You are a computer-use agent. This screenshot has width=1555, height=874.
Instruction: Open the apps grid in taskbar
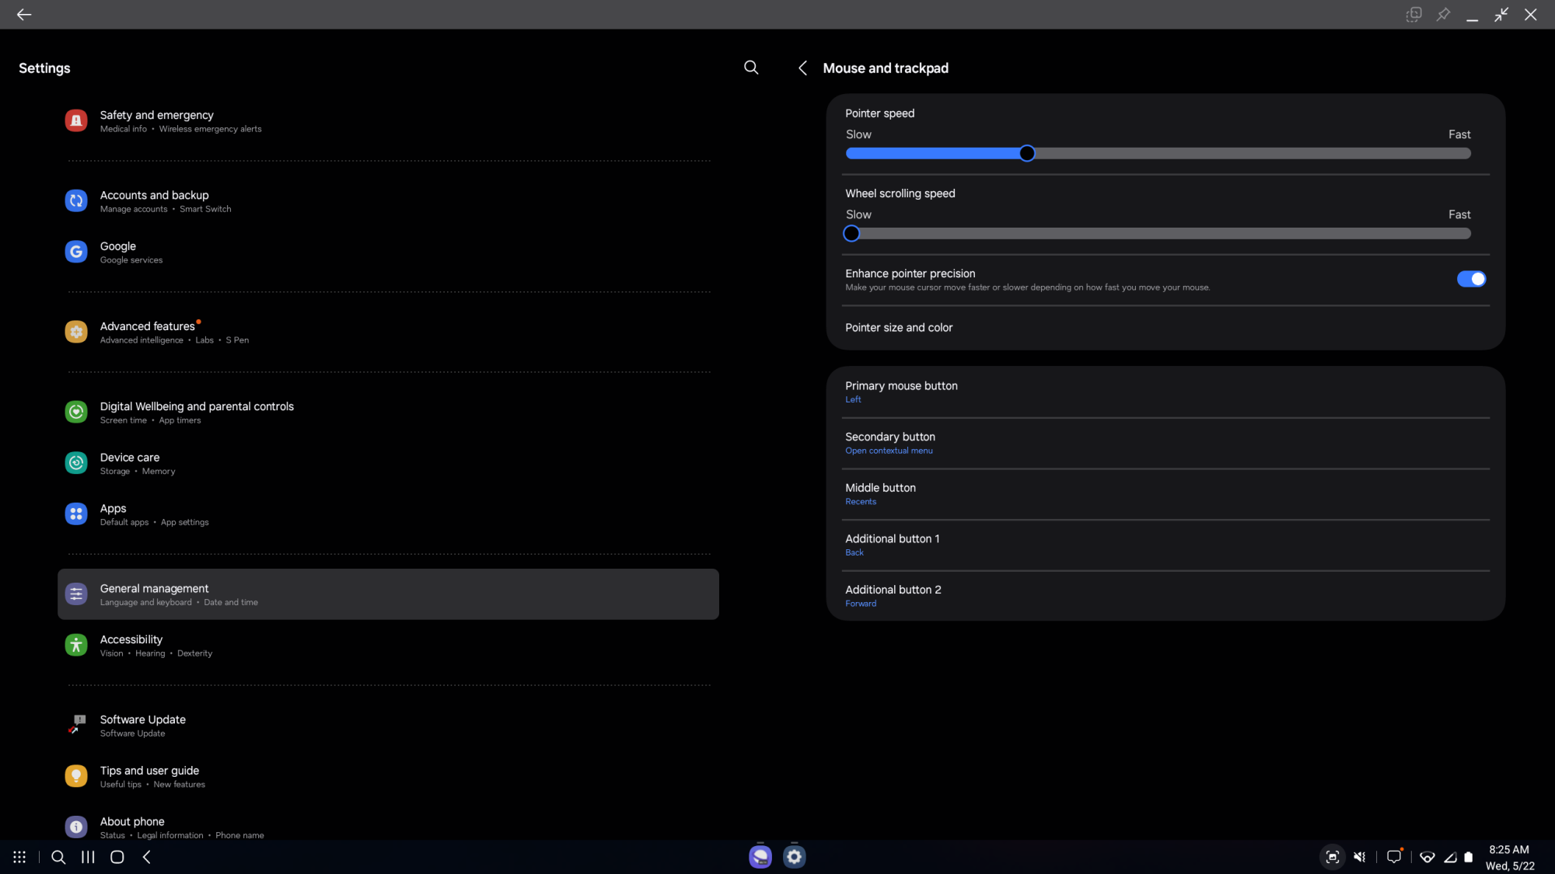[19, 857]
